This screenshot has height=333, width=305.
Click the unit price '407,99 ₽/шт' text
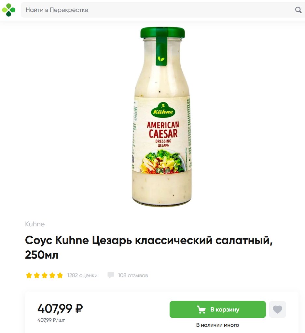(x=51, y=320)
